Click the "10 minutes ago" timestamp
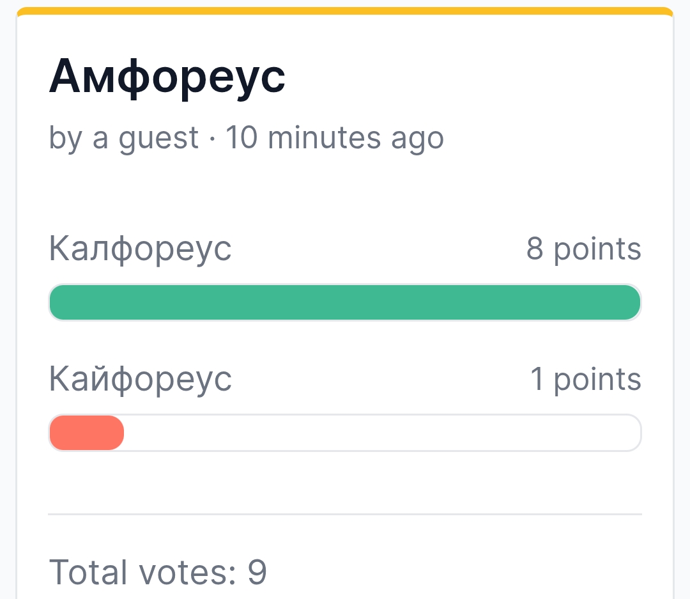Viewport: 690px width, 599px height. [335, 138]
